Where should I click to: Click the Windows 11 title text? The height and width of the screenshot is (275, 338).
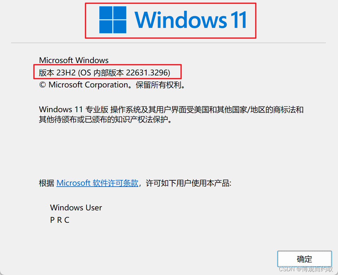pos(191,20)
